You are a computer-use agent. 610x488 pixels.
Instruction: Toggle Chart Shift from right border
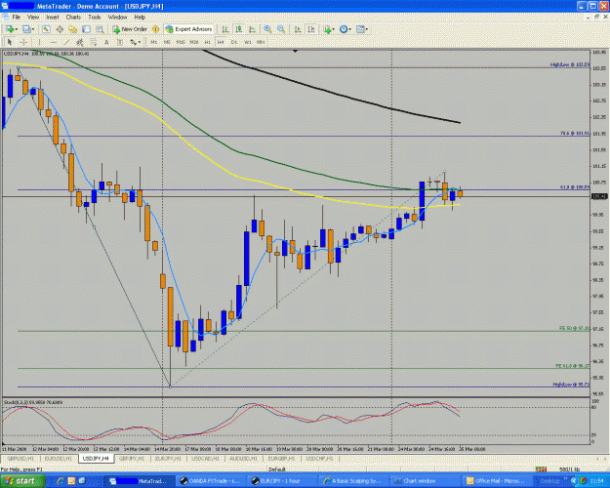311,29
